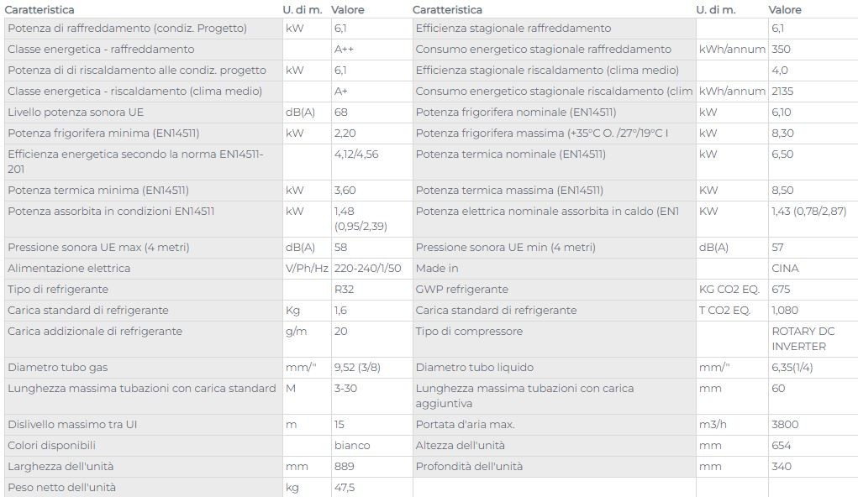Click the left U. di m. column header
The width and height of the screenshot is (858, 497).
[x=302, y=9]
